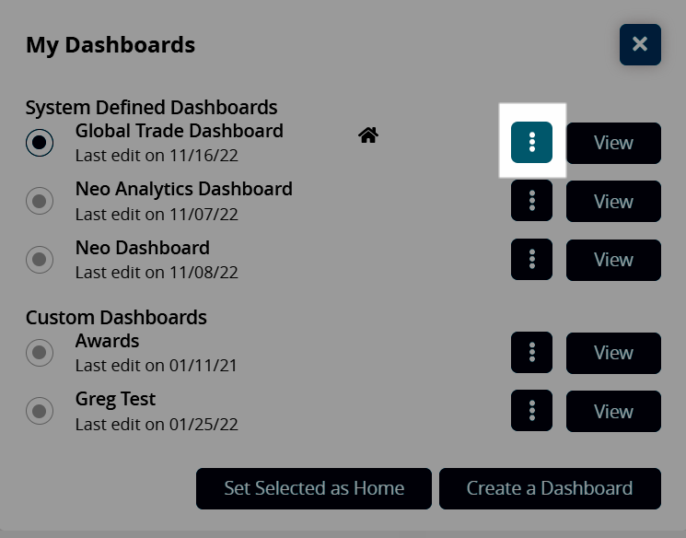View the Neo Dashboard
This screenshot has width=686, height=538.
point(613,260)
